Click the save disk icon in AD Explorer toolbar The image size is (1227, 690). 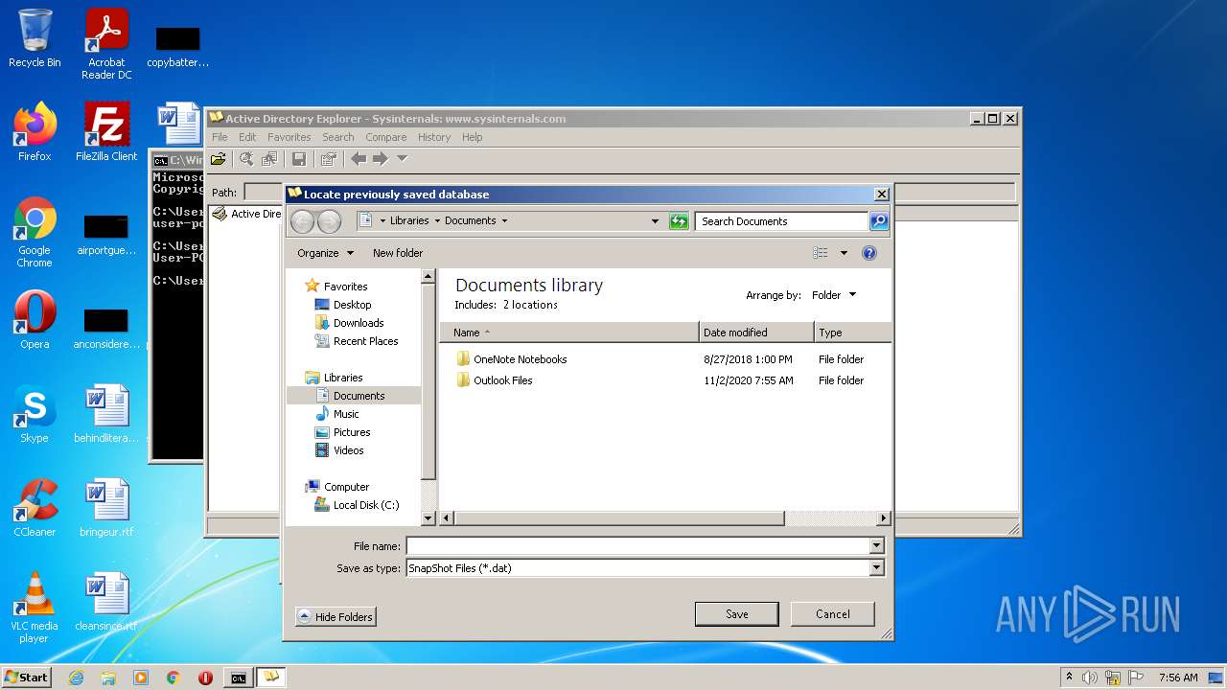point(299,158)
